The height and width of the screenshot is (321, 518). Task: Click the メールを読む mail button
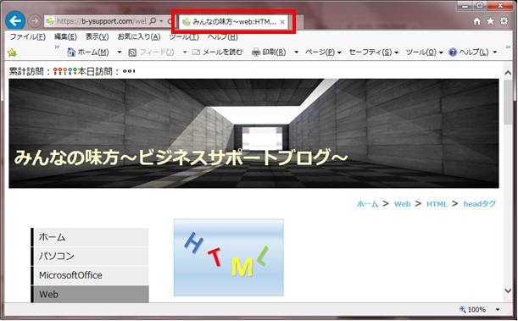click(217, 53)
